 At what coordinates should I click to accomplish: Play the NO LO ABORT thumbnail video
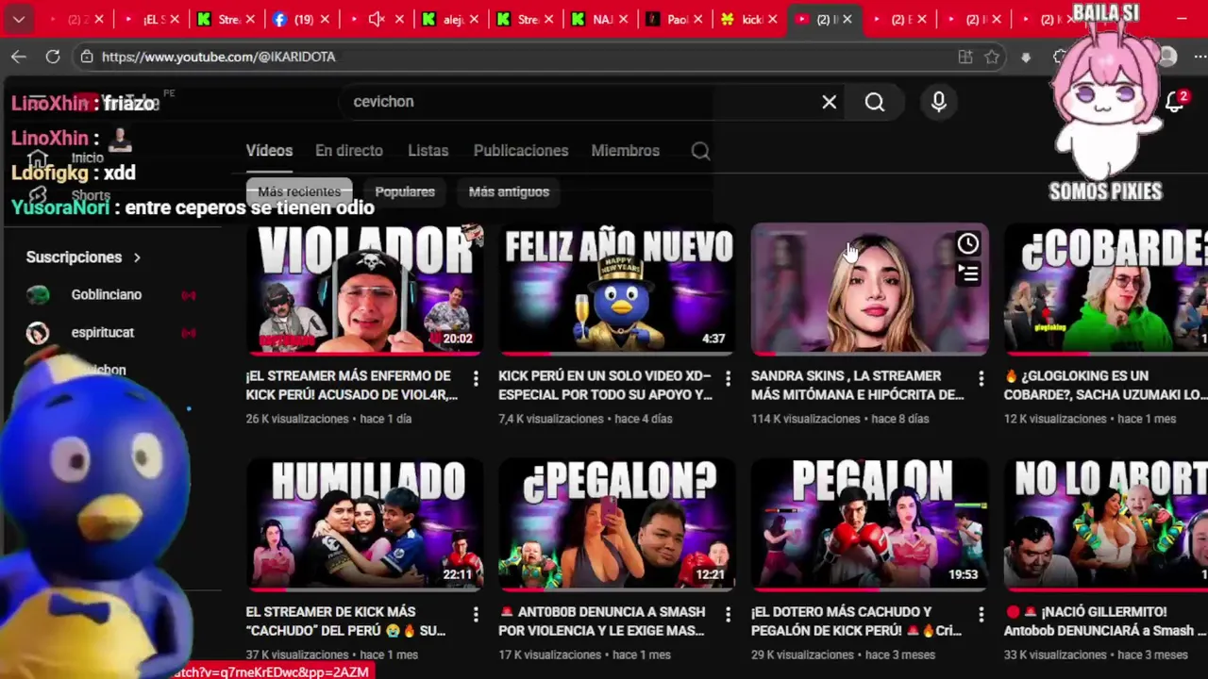[1106, 524]
